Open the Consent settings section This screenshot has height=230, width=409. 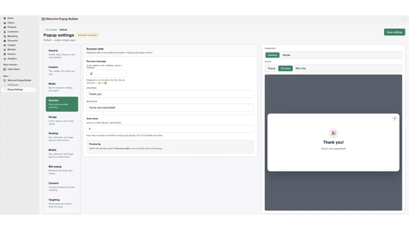[62, 187]
